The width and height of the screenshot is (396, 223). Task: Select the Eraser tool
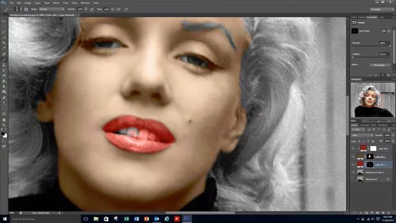tap(4, 76)
